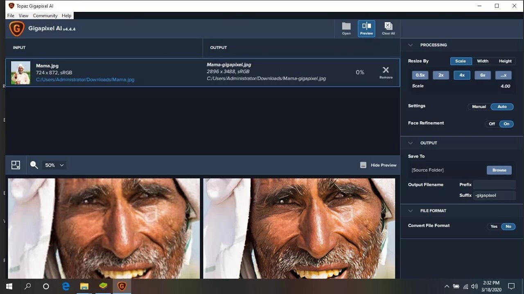The height and width of the screenshot is (294, 524).
Task: Set Convert File Format to Yes
Action: tap(494, 226)
